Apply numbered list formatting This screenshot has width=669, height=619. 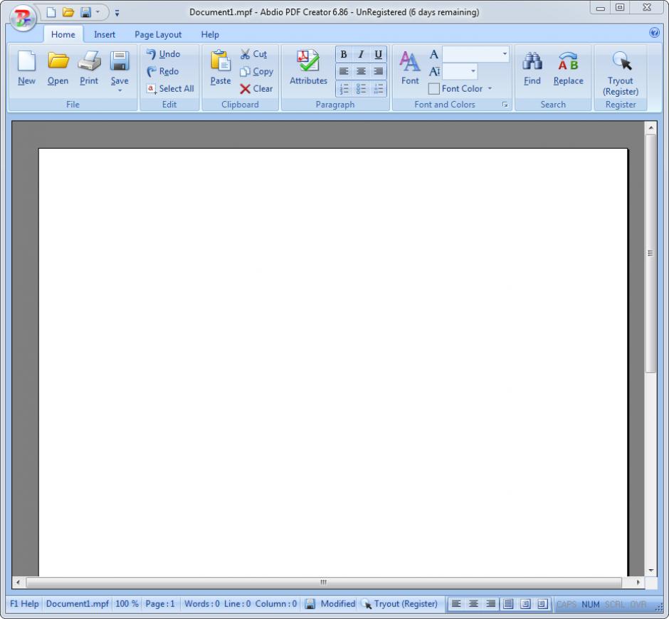tap(344, 89)
